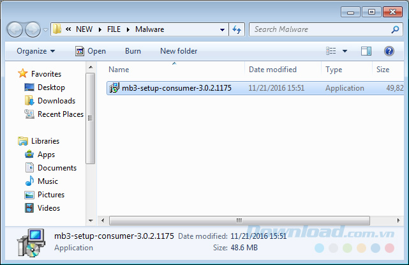Go forward with the Forward arrow
The width and height of the screenshot is (409, 265).
coord(33,29)
